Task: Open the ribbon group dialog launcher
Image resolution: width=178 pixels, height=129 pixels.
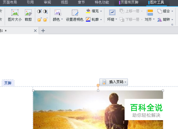Action: point(172,24)
